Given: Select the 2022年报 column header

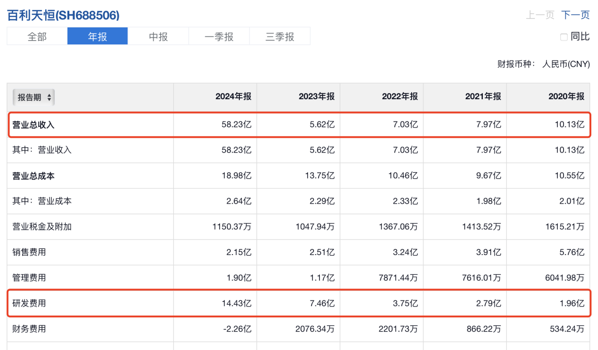Looking at the screenshot, I should point(400,97).
